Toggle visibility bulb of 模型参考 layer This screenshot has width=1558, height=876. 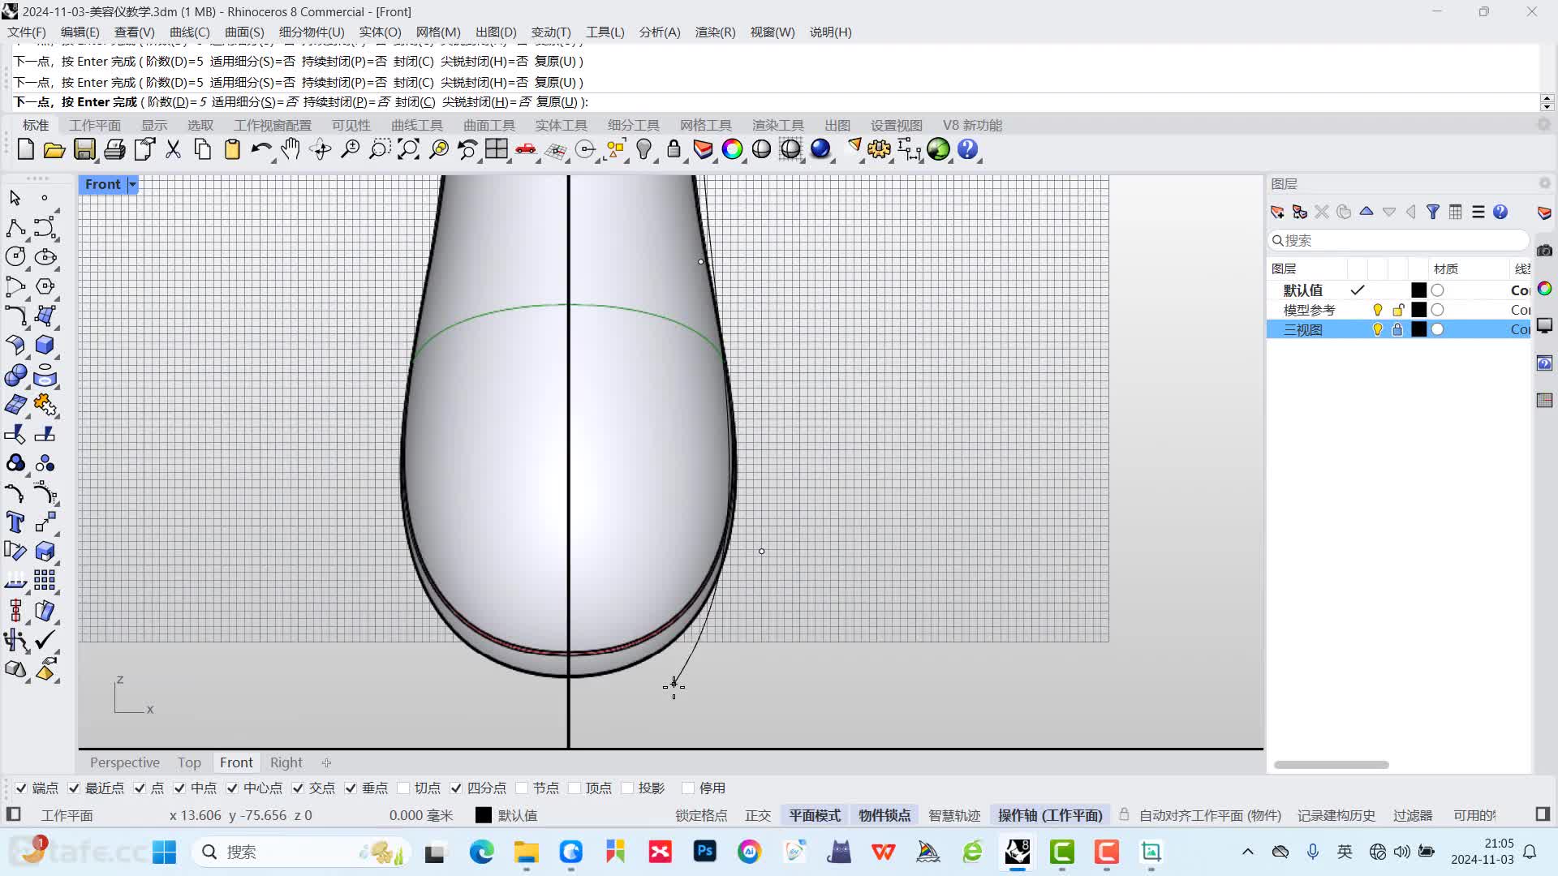tap(1377, 310)
